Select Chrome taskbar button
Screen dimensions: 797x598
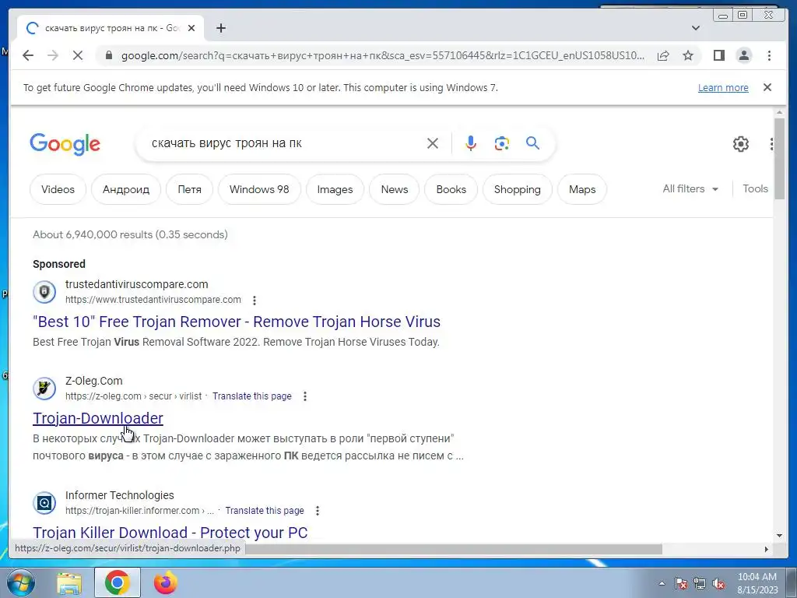click(118, 582)
